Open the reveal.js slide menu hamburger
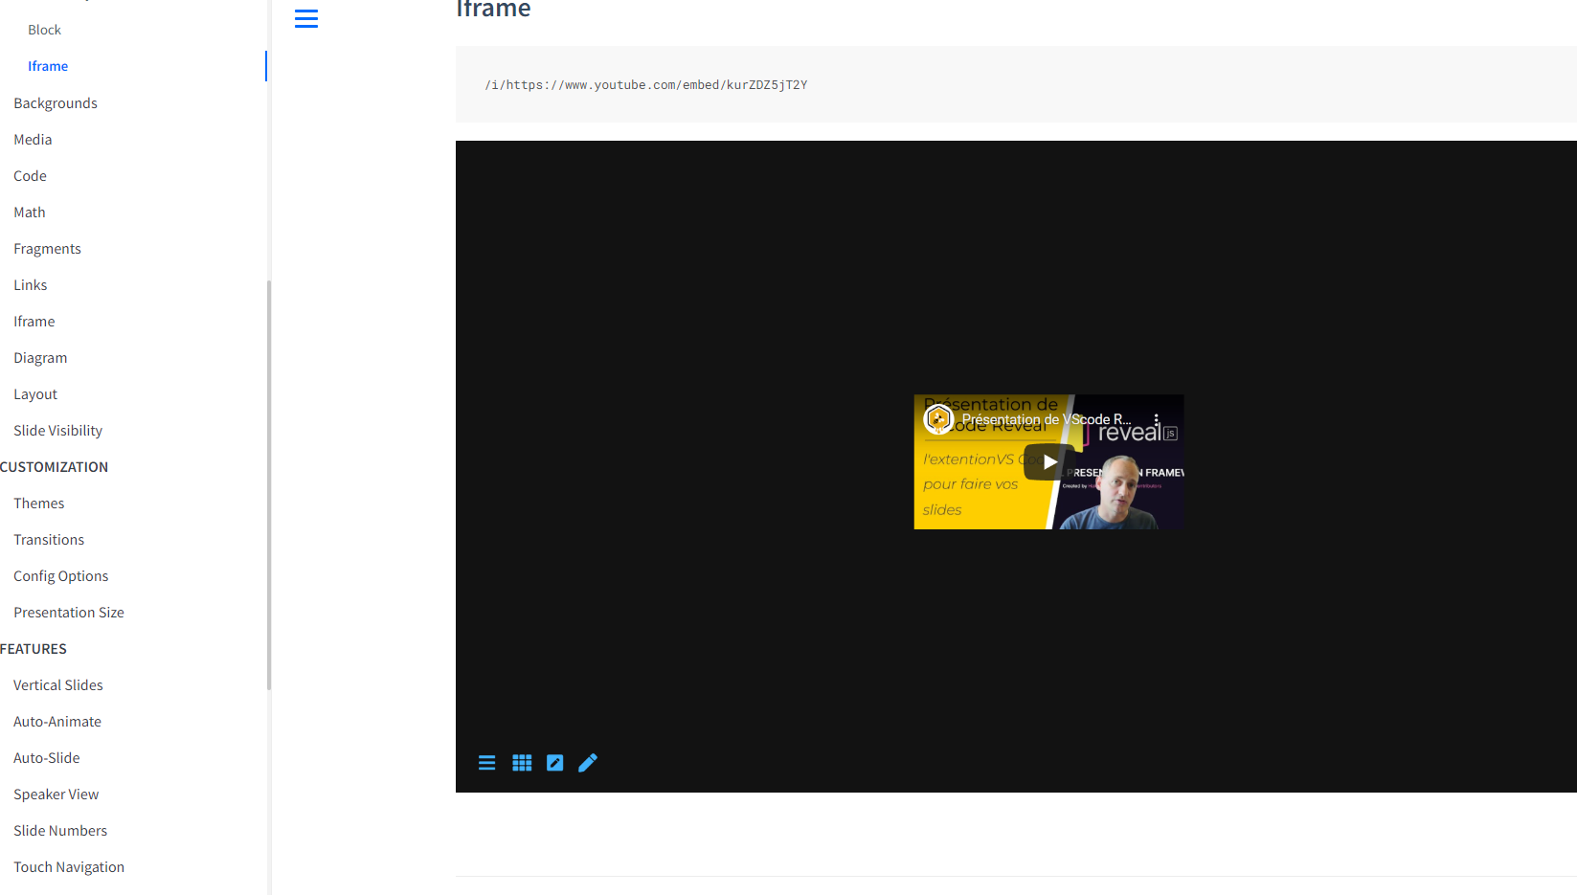The height and width of the screenshot is (895, 1577). [487, 763]
